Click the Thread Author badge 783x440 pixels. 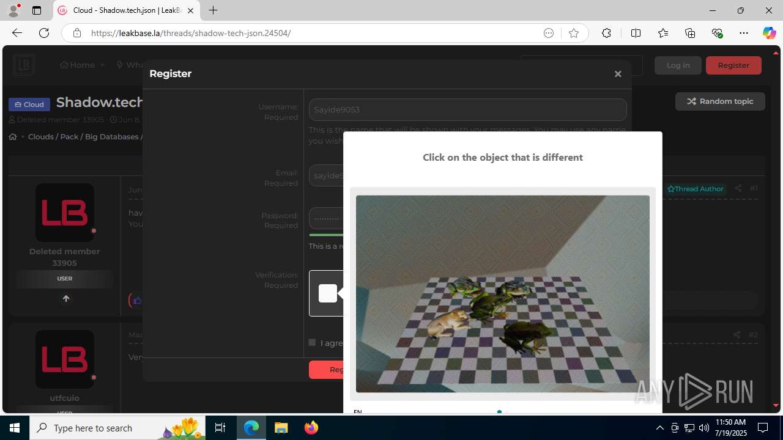coord(696,189)
